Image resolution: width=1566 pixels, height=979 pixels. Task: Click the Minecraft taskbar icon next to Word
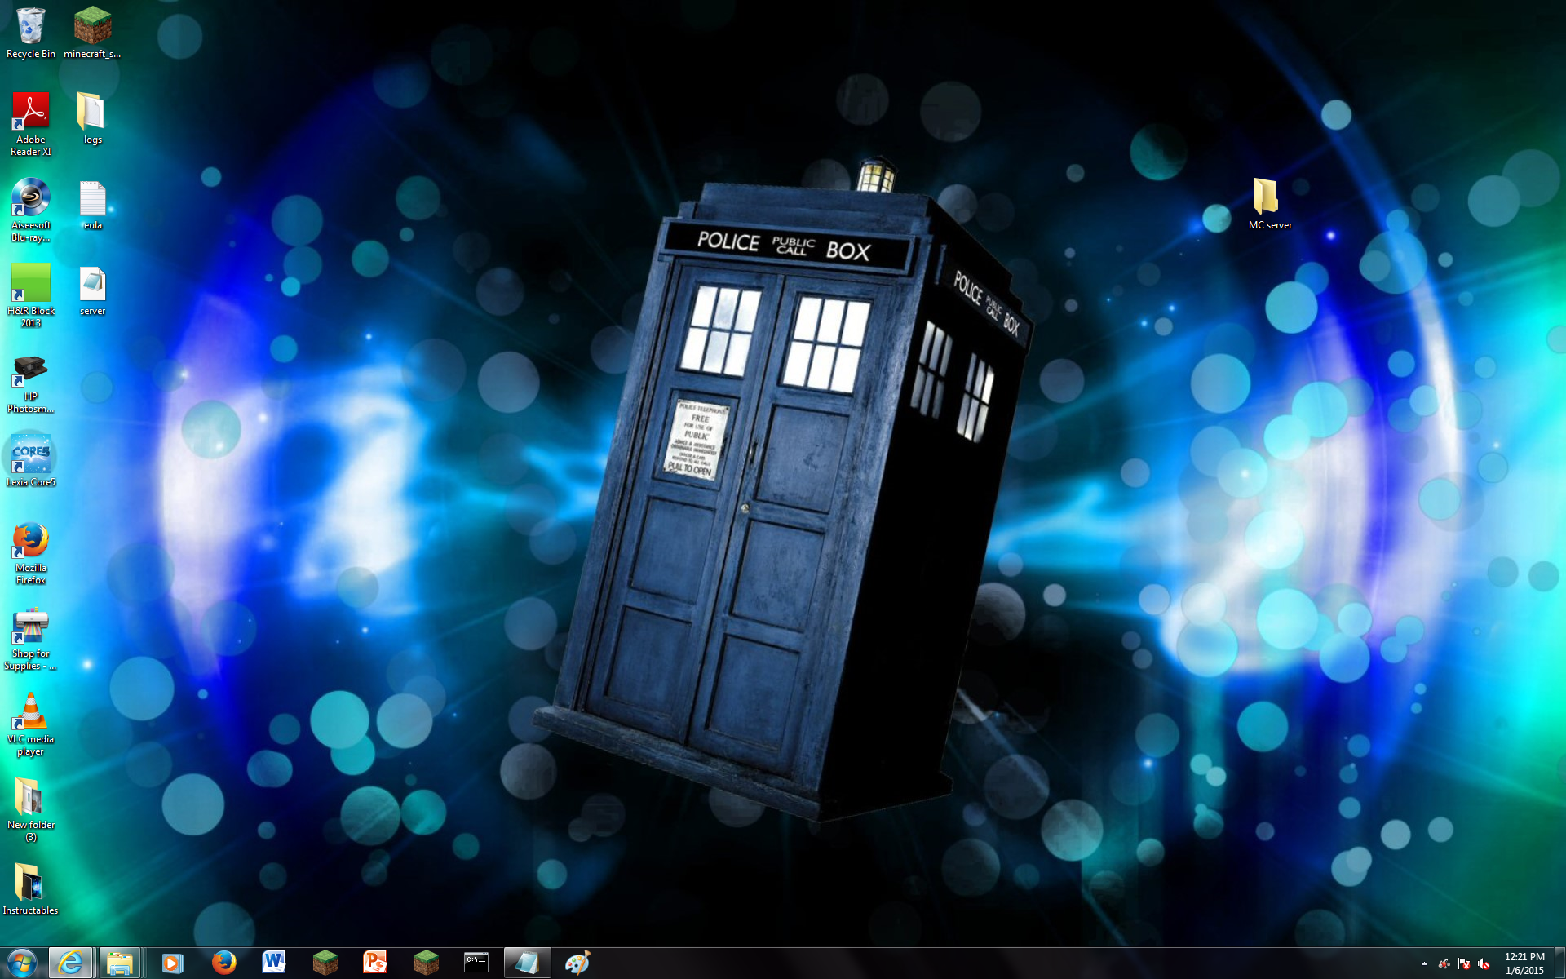[x=325, y=963]
